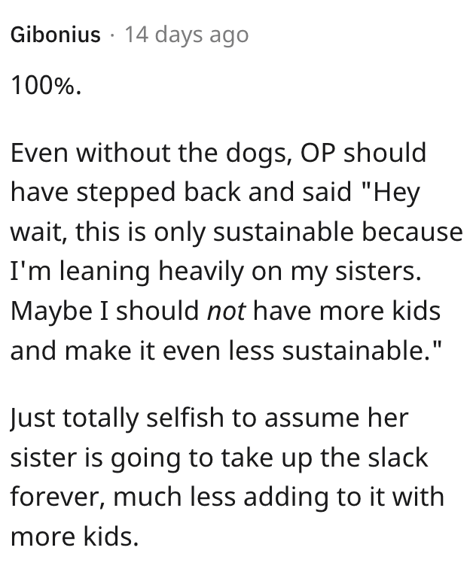This screenshot has width=470, height=575.
Task: Click the line 'I'm leaning heavily on my sisters.'
Action: point(215,272)
